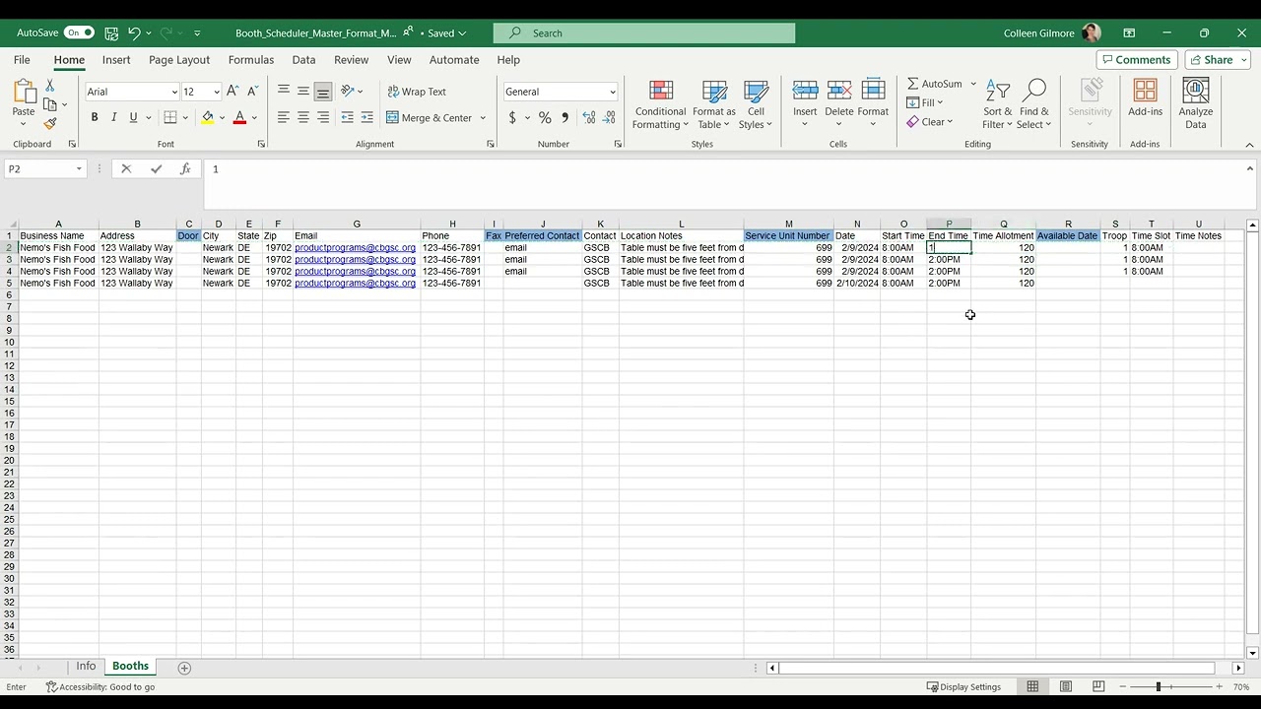Viewport: 1261px width, 709px height.
Task: Cancel cell entry with X icon
Action: click(126, 169)
